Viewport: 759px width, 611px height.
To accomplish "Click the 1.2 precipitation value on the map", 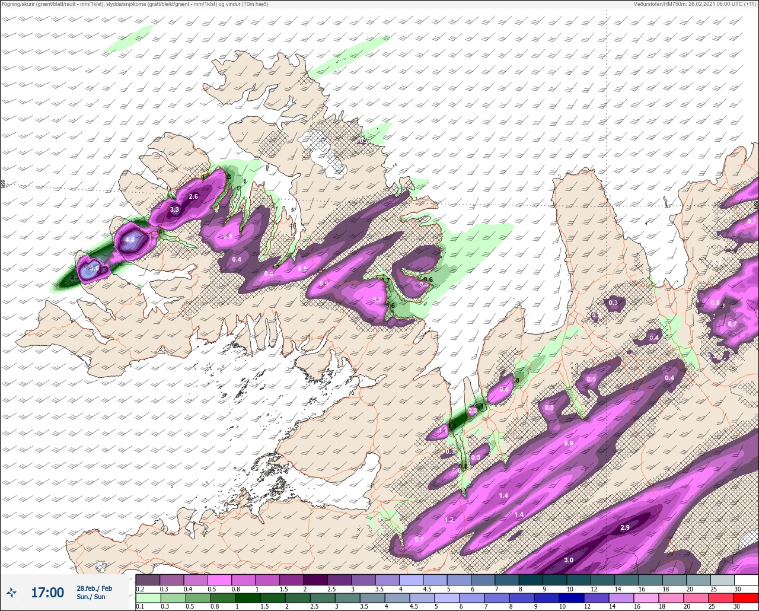I will coord(449,520).
